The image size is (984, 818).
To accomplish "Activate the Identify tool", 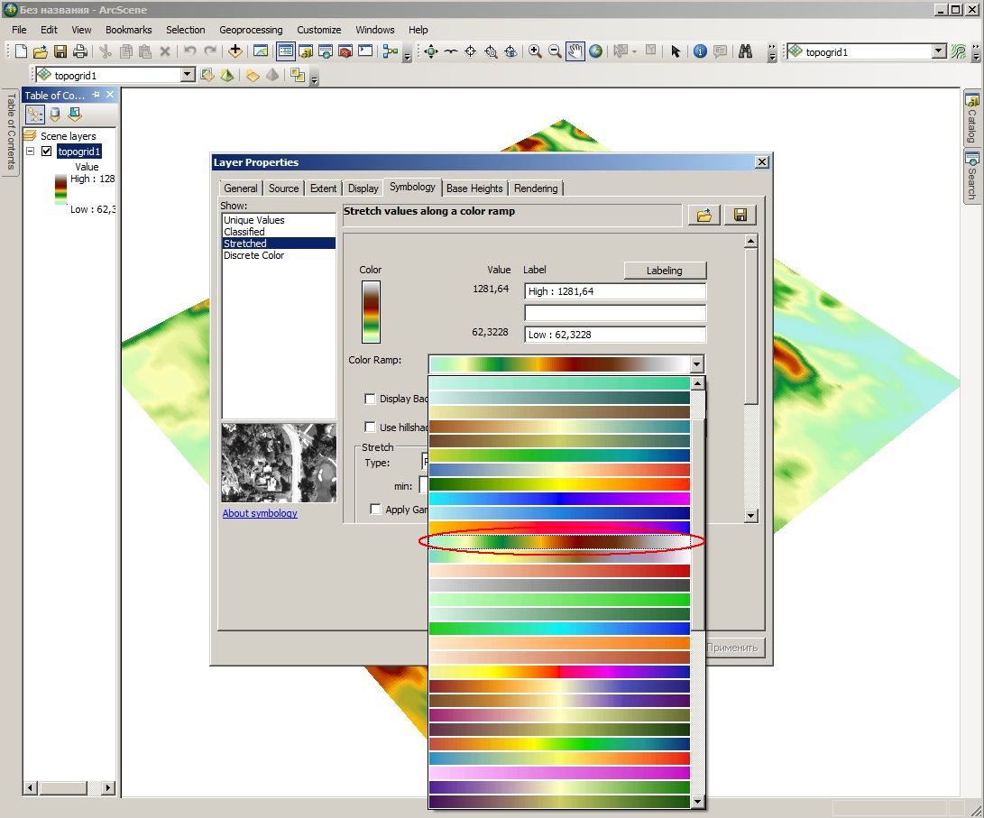I will pos(701,51).
